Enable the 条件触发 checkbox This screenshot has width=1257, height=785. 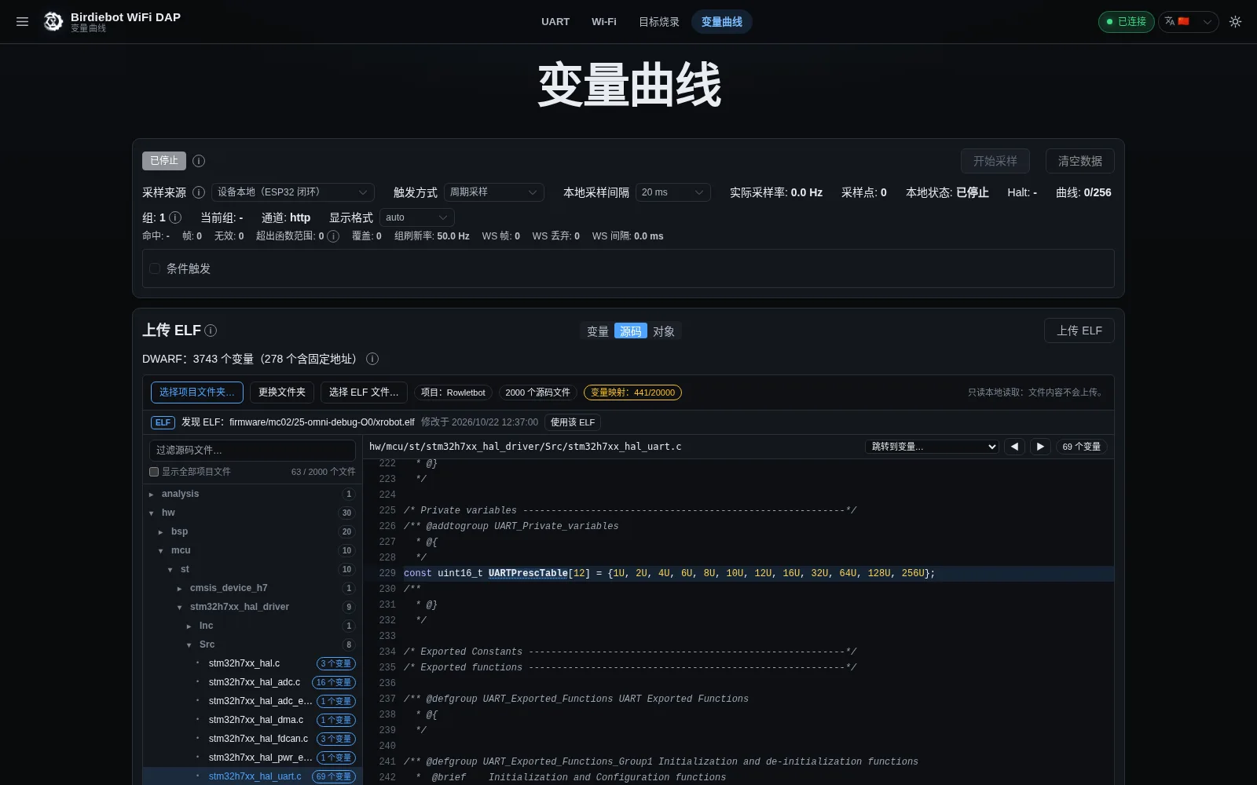[x=155, y=268]
